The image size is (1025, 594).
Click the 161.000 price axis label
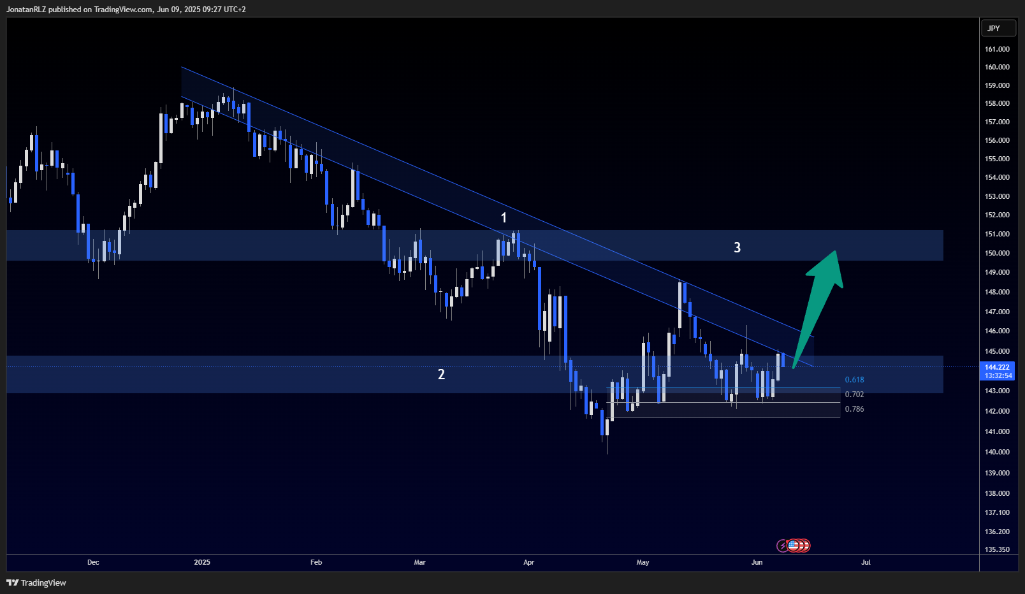pyautogui.click(x=997, y=49)
